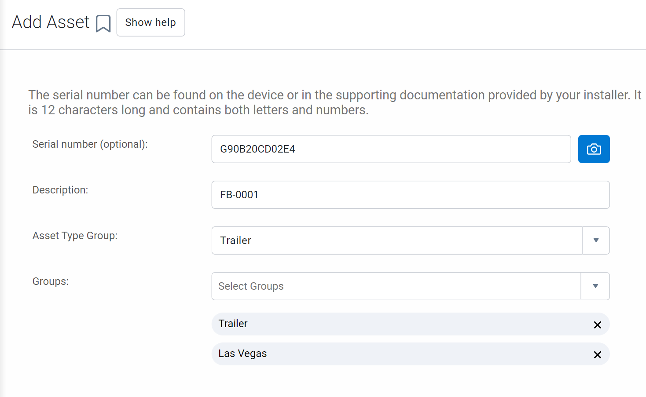Click the Description label
646x397 pixels.
pos(60,190)
